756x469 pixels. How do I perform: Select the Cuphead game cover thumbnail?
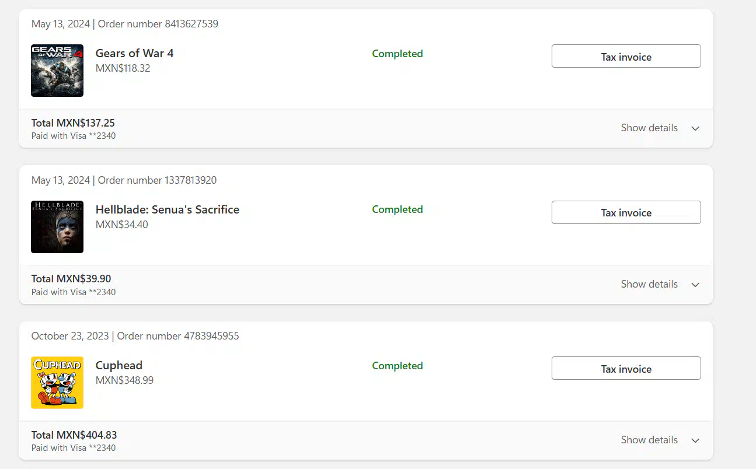(57, 383)
